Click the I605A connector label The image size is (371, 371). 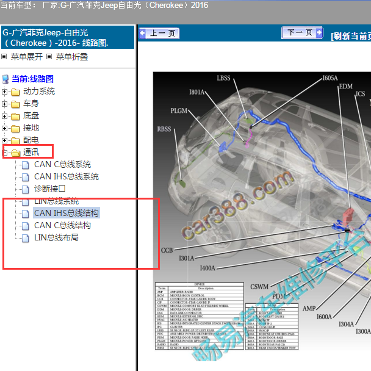pos(330,78)
